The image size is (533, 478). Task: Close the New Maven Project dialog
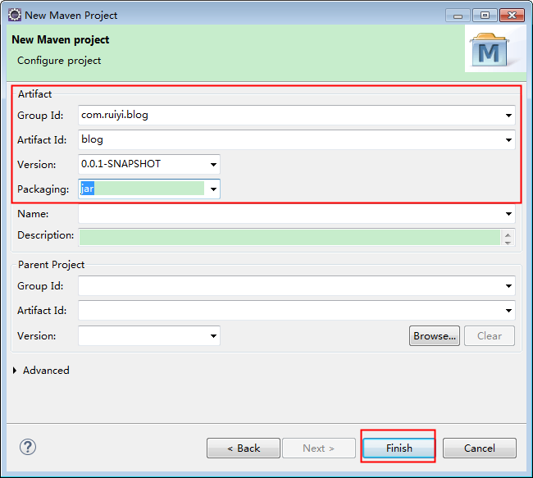point(512,16)
